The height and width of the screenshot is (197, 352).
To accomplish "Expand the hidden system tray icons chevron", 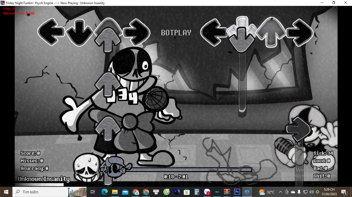I will (x=281, y=192).
